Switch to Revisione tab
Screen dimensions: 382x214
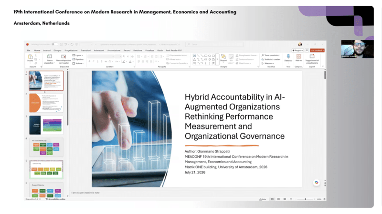coord(138,50)
